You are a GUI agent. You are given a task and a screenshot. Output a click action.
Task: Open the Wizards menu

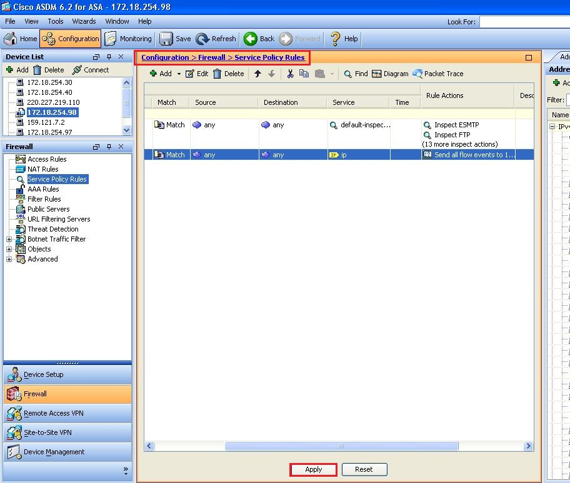(x=84, y=21)
